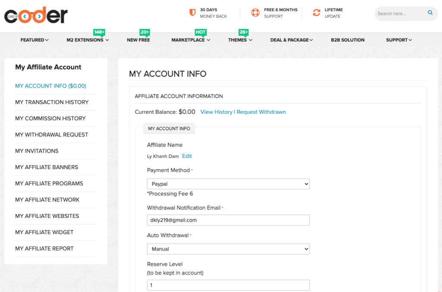Switch to the My Account Info tab
The image size is (442, 292).
pos(169,129)
